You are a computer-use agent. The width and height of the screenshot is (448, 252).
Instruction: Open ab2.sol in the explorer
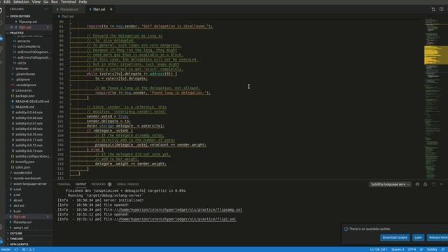pos(19,206)
